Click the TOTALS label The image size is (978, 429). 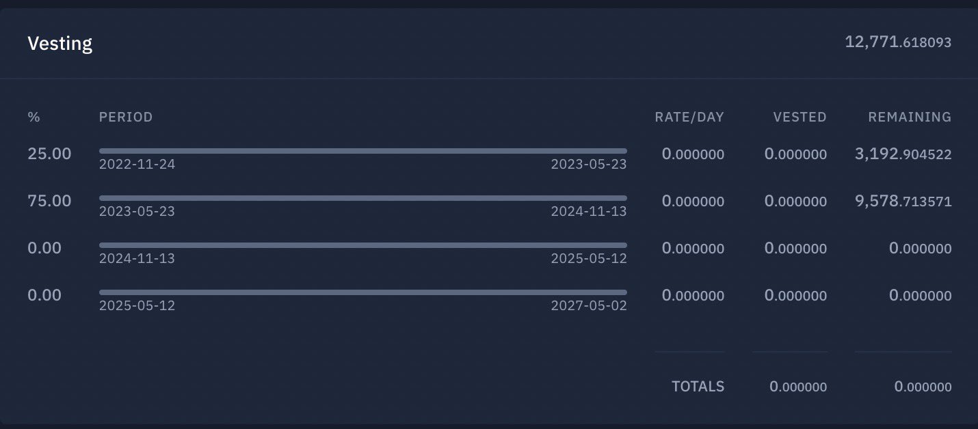point(698,387)
